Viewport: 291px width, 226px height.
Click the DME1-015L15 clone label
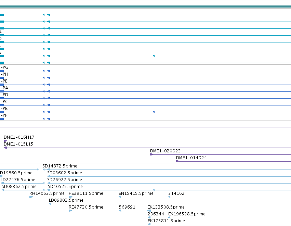pyautogui.click(x=18, y=144)
